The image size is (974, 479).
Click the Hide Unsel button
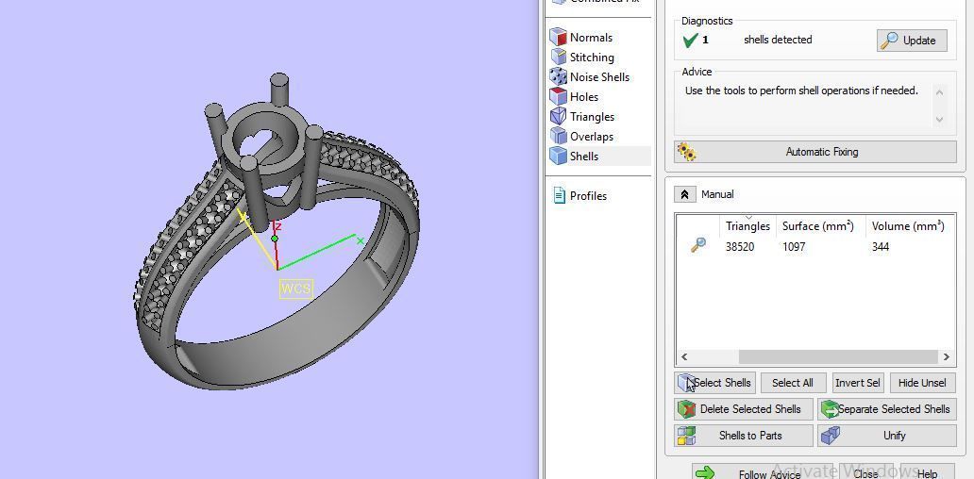pos(922,383)
